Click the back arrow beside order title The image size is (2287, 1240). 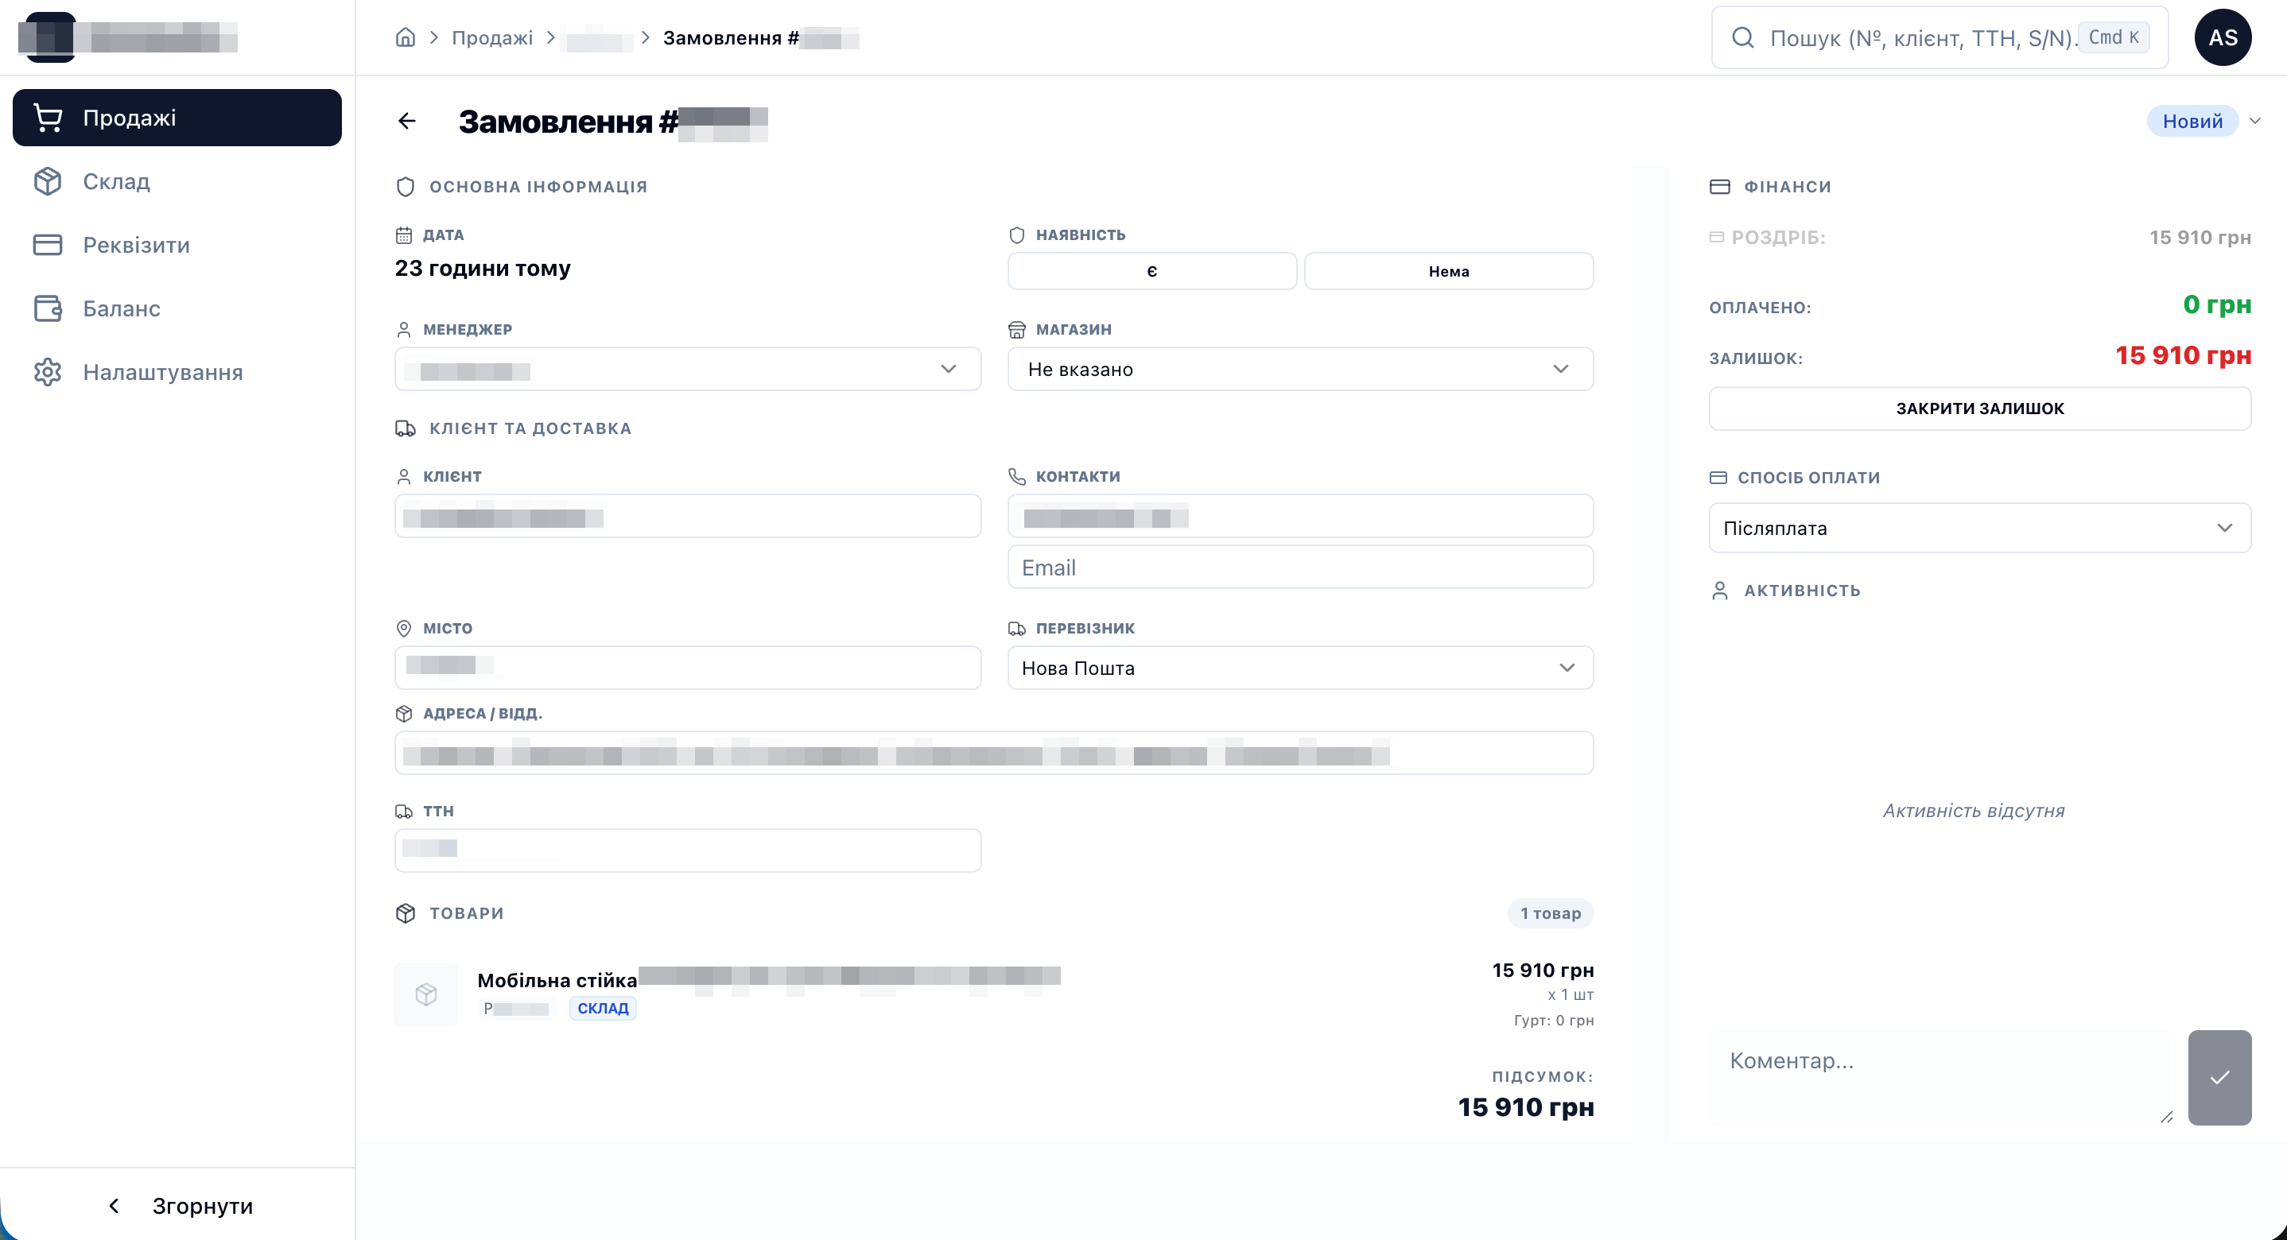click(x=406, y=121)
